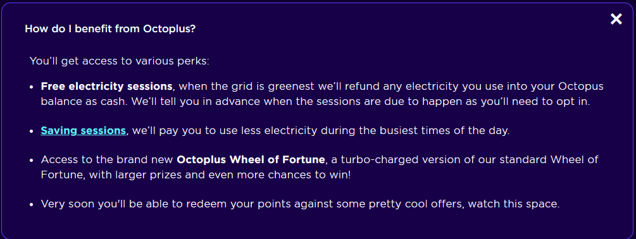Viewport: 636px width, 239px height.
Task: Click 'We'll tell you in advance' sentence
Action: point(196,102)
